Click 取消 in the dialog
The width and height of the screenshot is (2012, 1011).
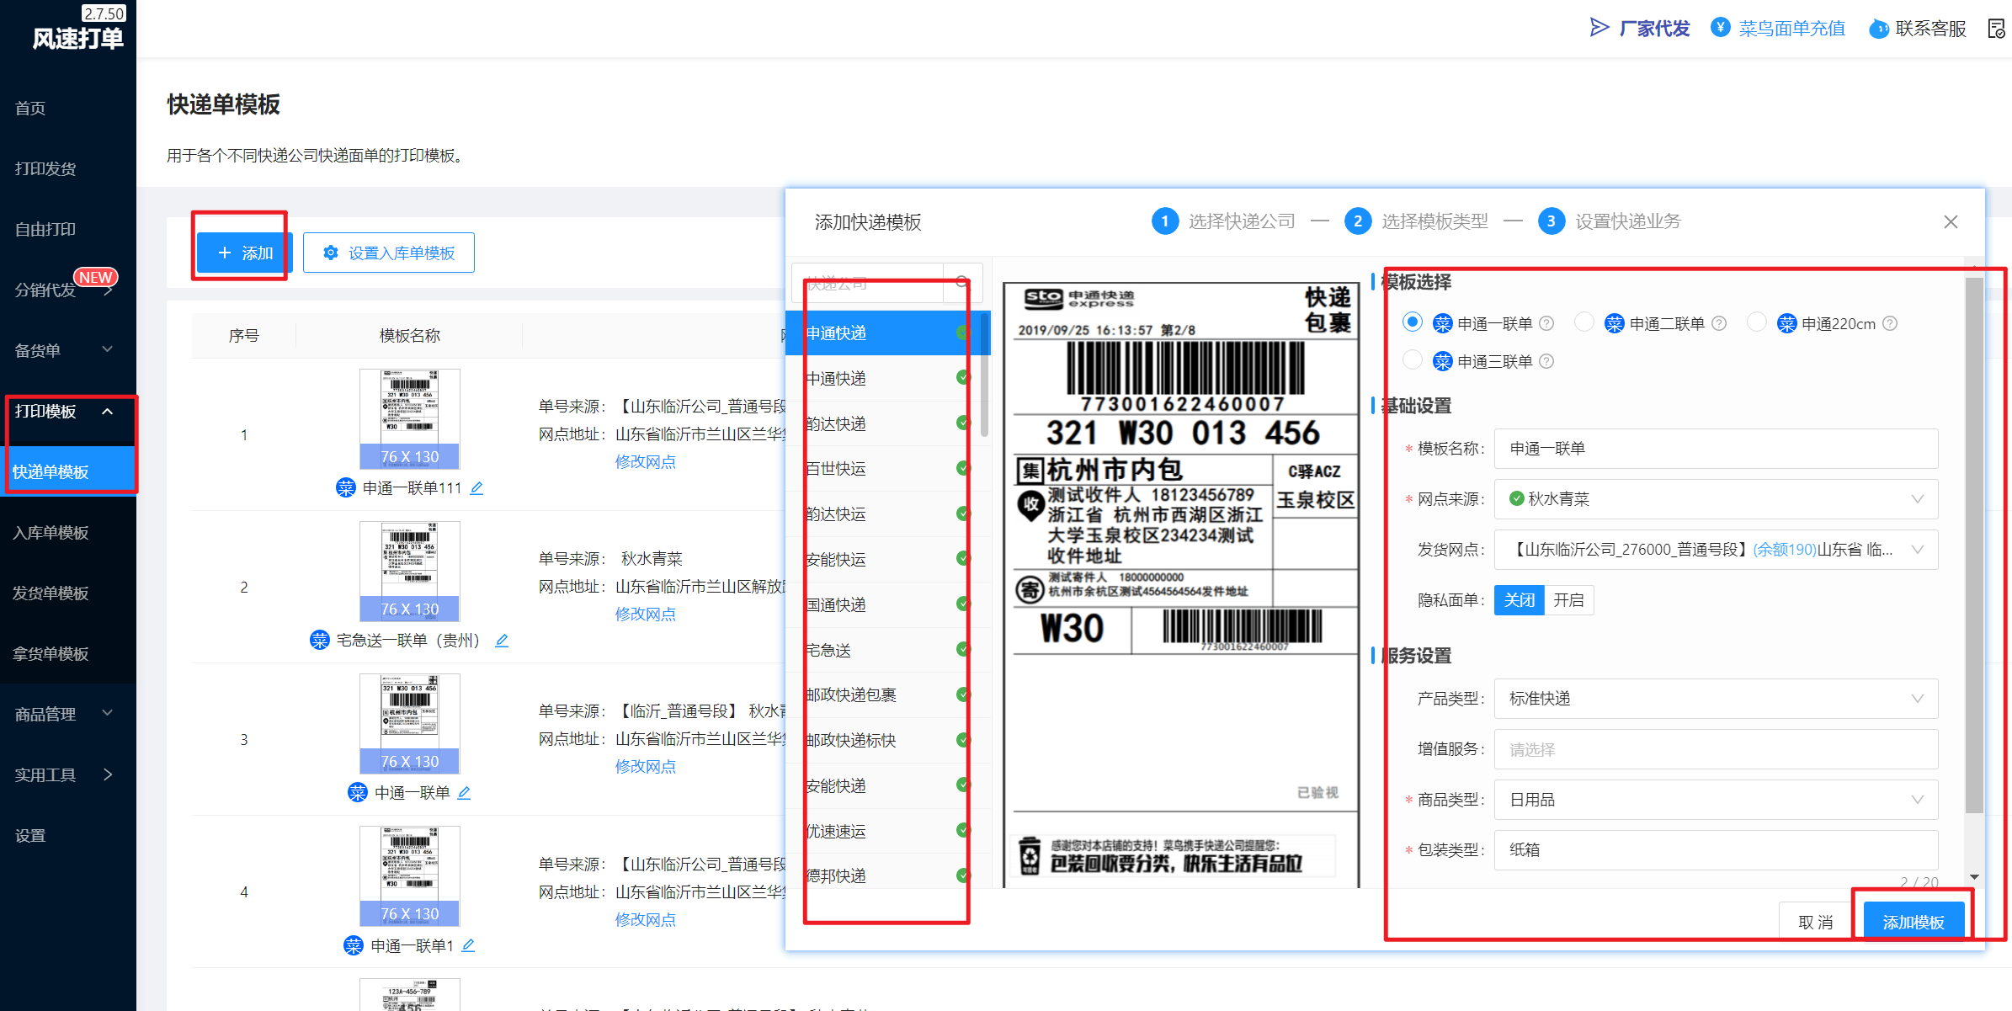[1815, 922]
